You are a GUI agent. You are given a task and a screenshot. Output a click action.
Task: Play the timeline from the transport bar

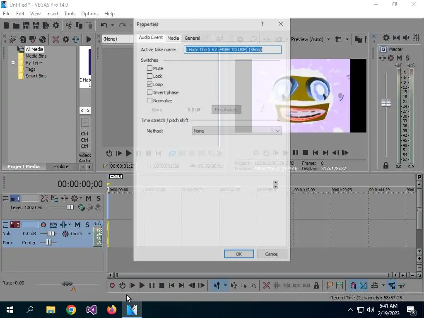point(142,285)
